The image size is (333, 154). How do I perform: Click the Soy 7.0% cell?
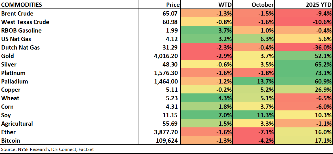[x=206, y=115]
